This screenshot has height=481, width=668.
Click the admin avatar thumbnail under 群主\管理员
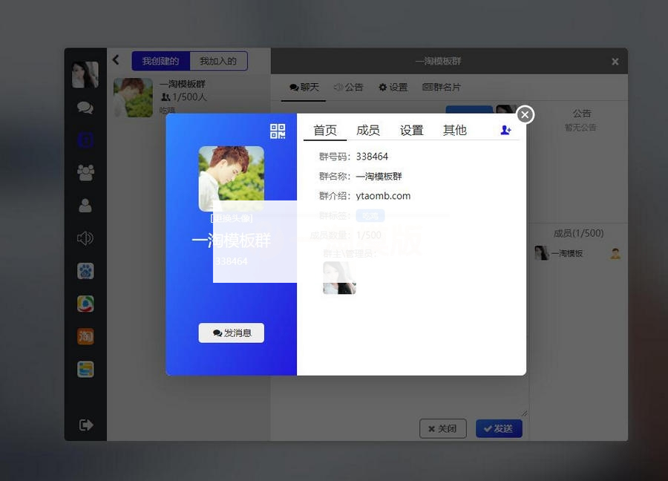coord(339,280)
